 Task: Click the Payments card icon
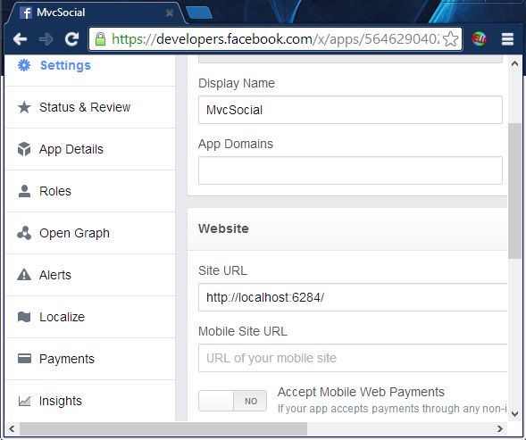(24, 359)
